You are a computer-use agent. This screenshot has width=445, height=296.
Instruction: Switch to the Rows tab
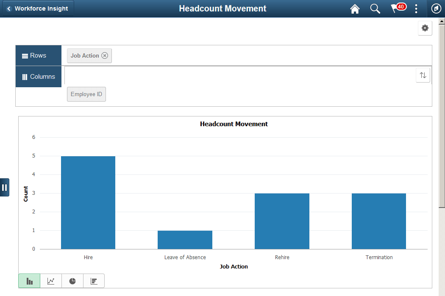(x=38, y=55)
